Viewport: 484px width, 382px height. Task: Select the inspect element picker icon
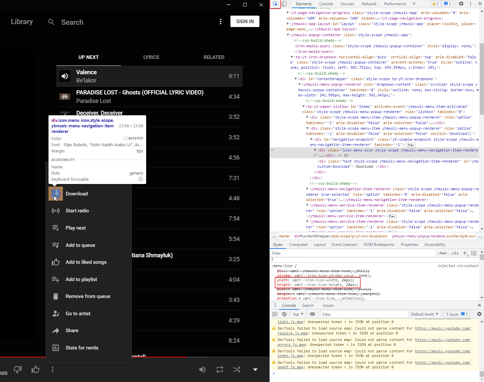click(x=275, y=4)
